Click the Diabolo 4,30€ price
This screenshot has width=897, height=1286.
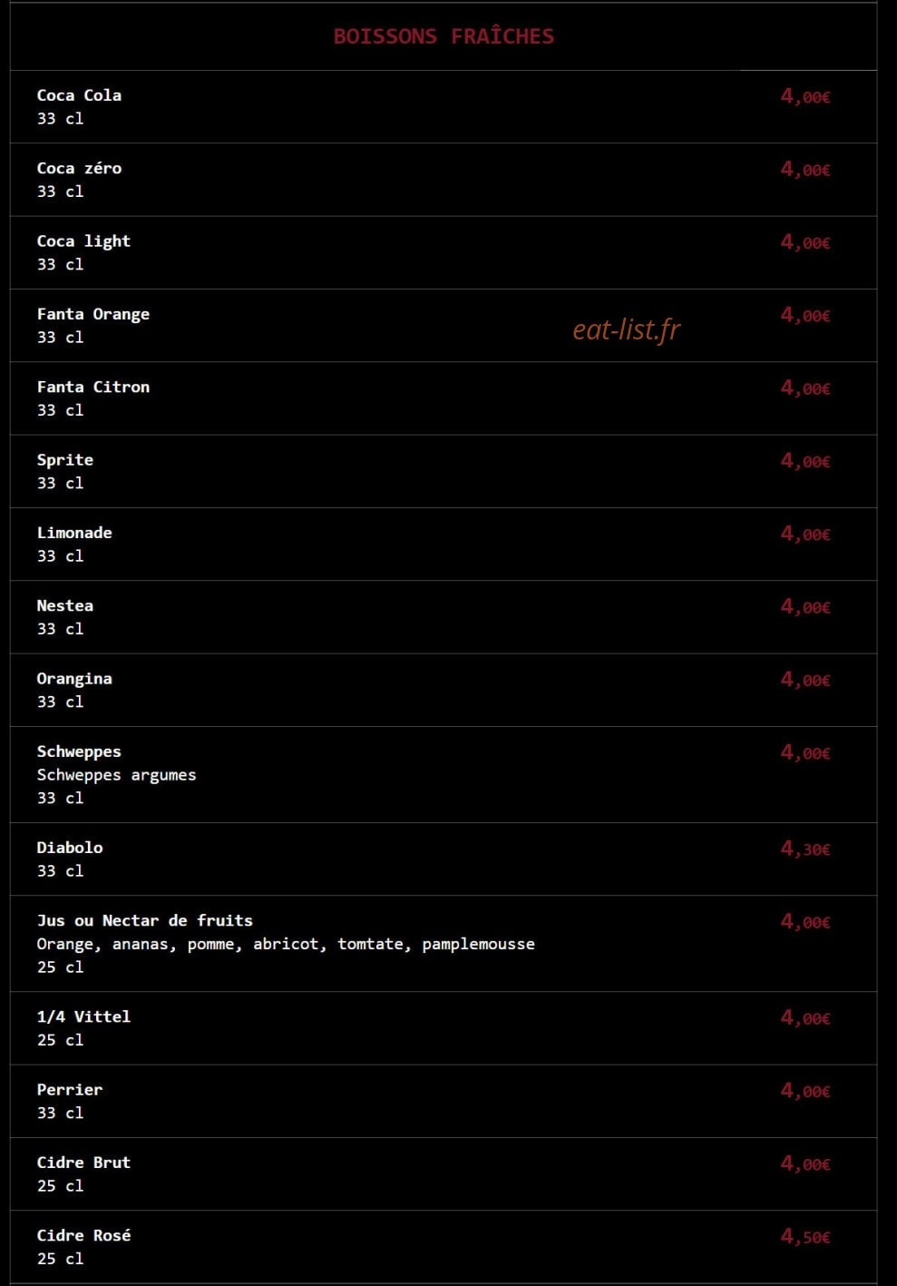tap(805, 849)
